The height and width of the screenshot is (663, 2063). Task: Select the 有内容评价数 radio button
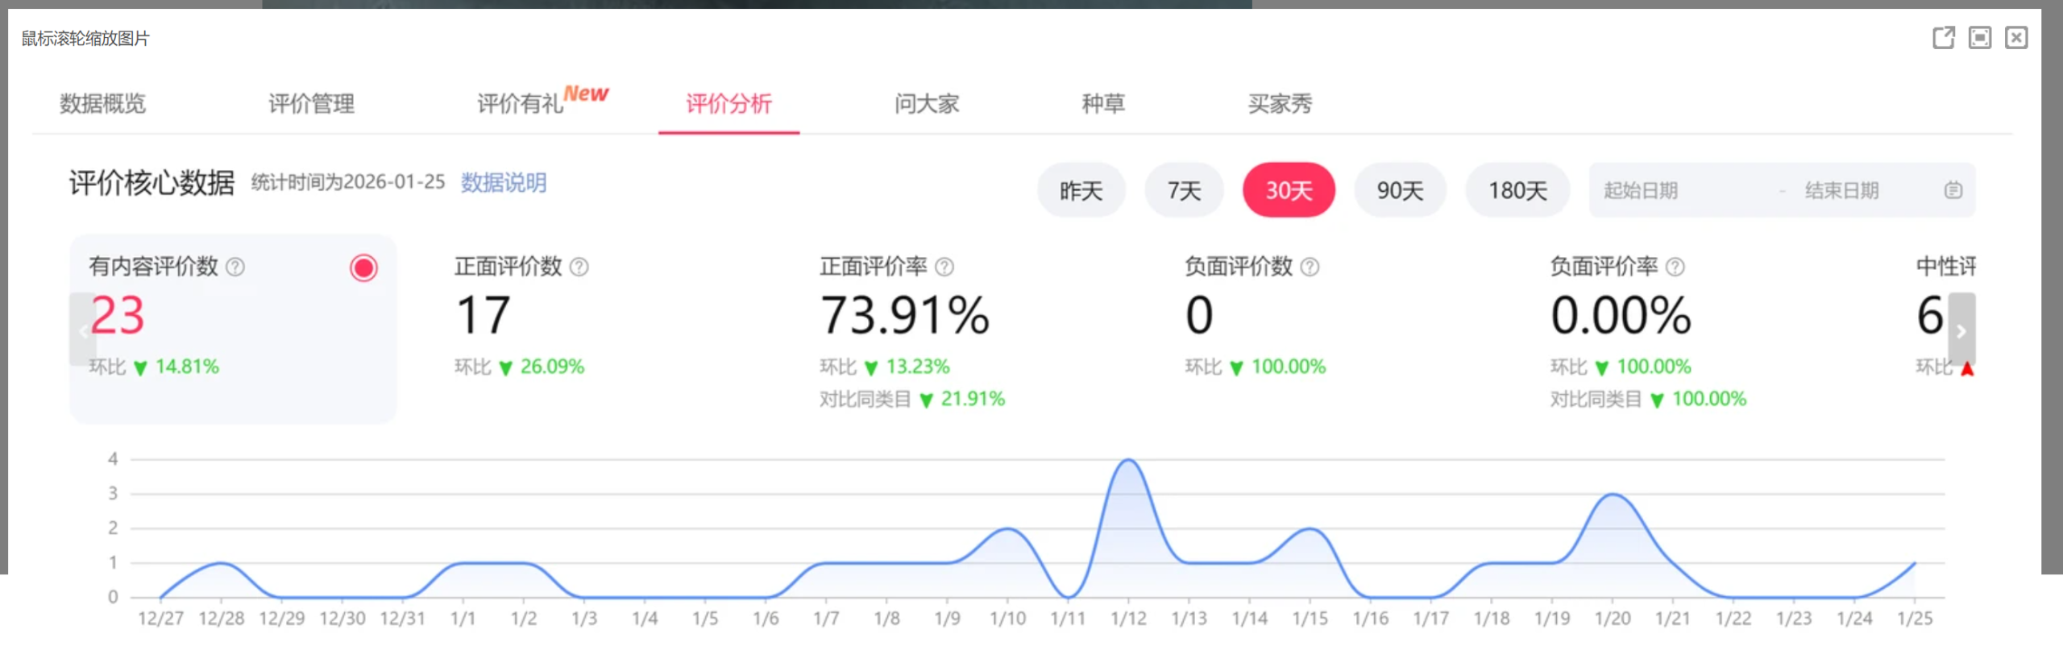(363, 268)
